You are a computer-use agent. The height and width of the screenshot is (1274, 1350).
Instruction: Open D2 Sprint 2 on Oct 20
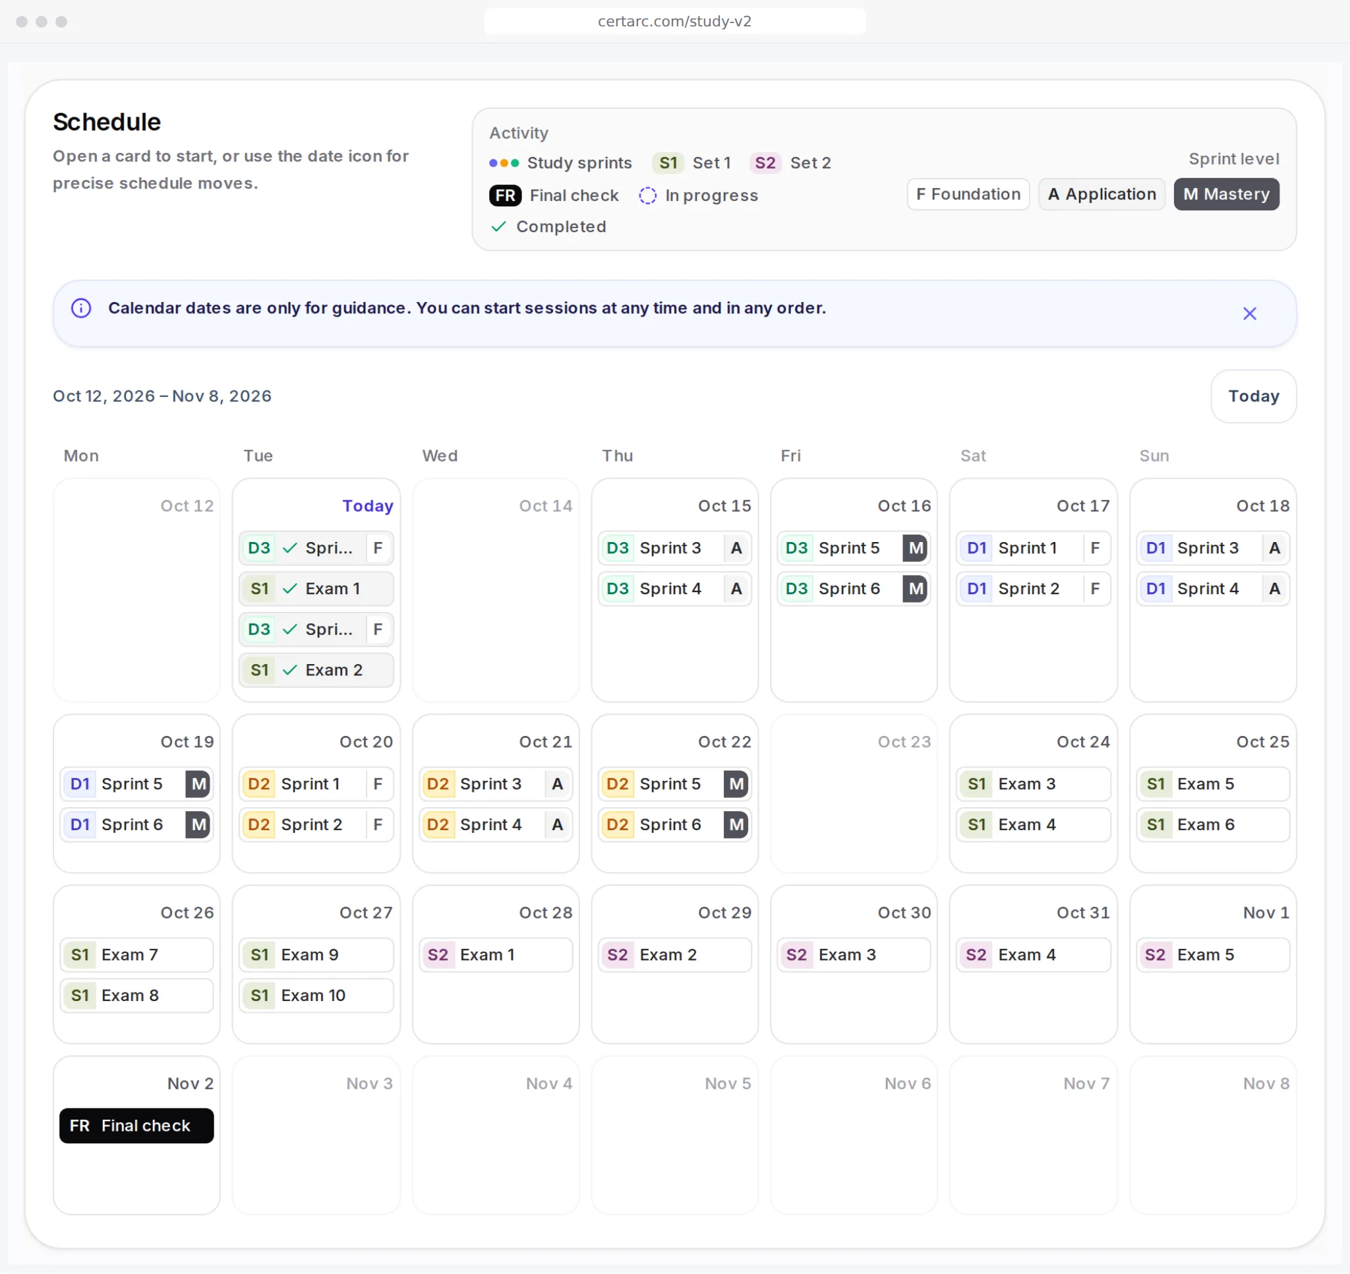point(316,825)
